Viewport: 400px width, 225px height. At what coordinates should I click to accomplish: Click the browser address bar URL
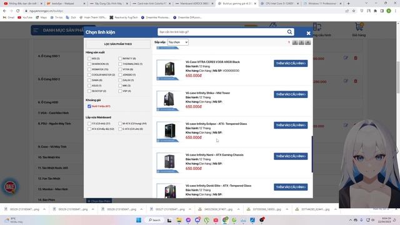tap(46, 11)
